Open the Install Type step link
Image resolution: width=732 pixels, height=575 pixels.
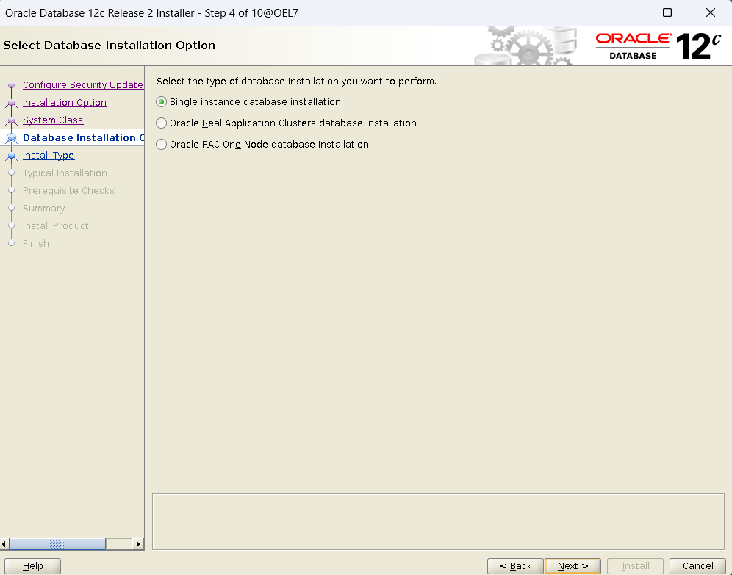pos(49,155)
